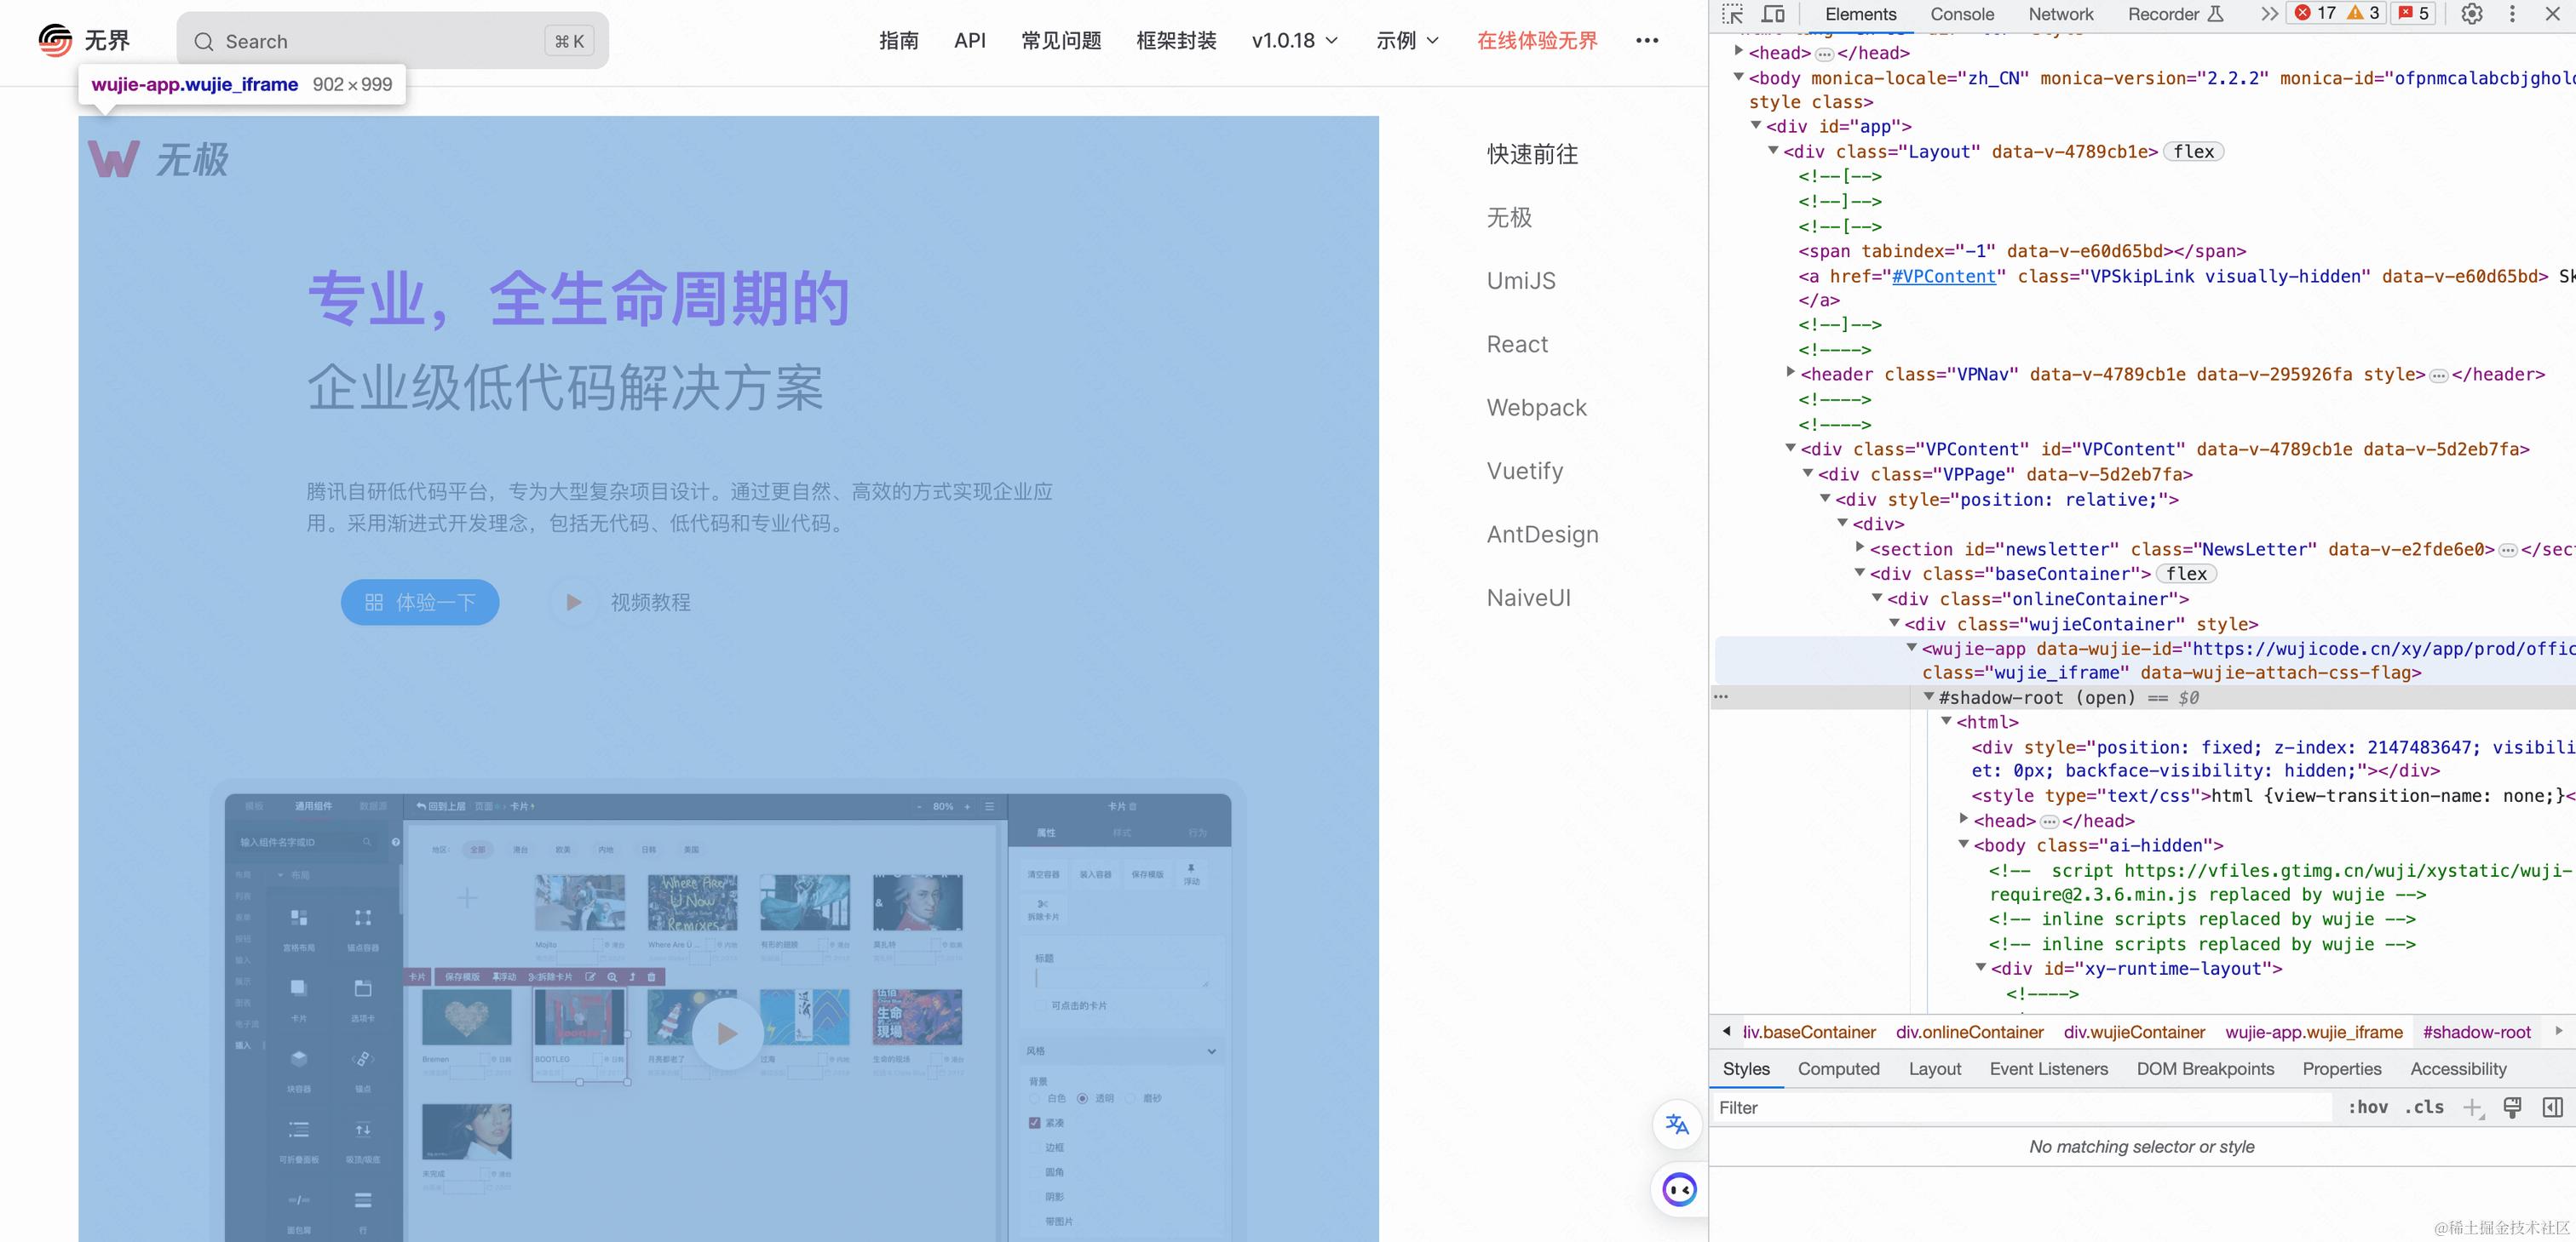Image resolution: width=2576 pixels, height=1242 pixels.
Task: Collapse the #shadow-root tree node
Action: [1929, 696]
